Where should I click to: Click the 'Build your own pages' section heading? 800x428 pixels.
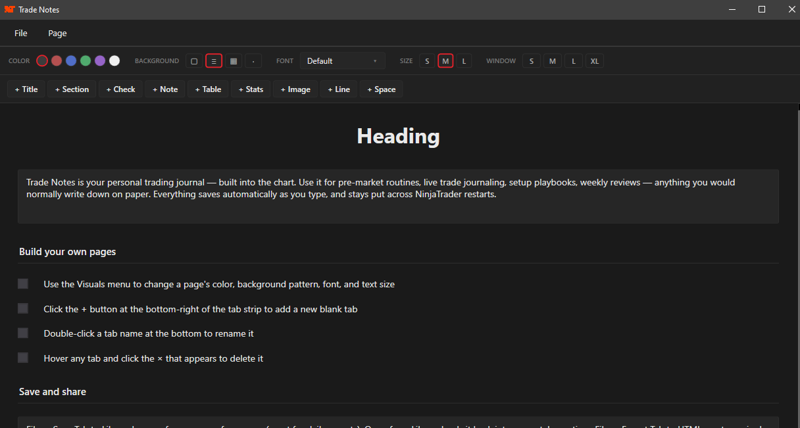pos(68,252)
